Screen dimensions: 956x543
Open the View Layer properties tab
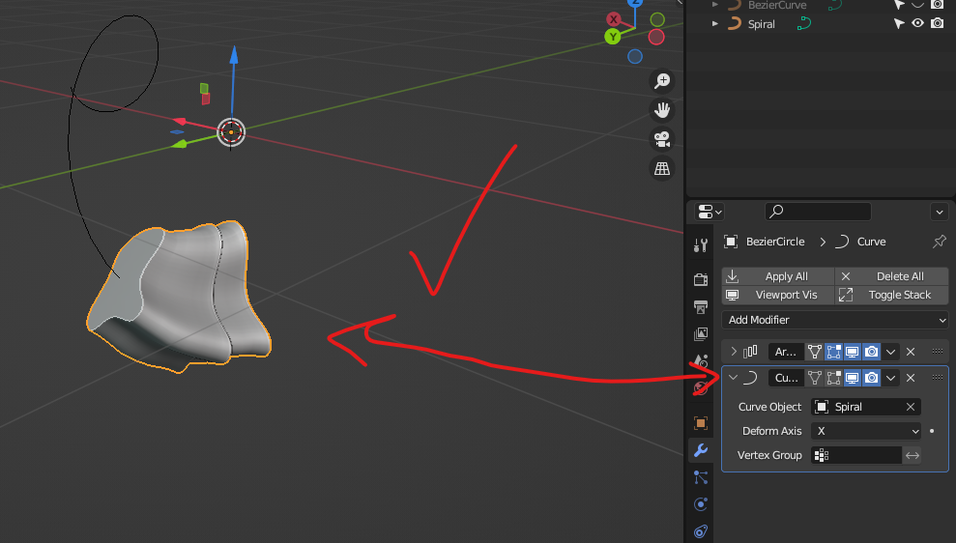(x=701, y=334)
